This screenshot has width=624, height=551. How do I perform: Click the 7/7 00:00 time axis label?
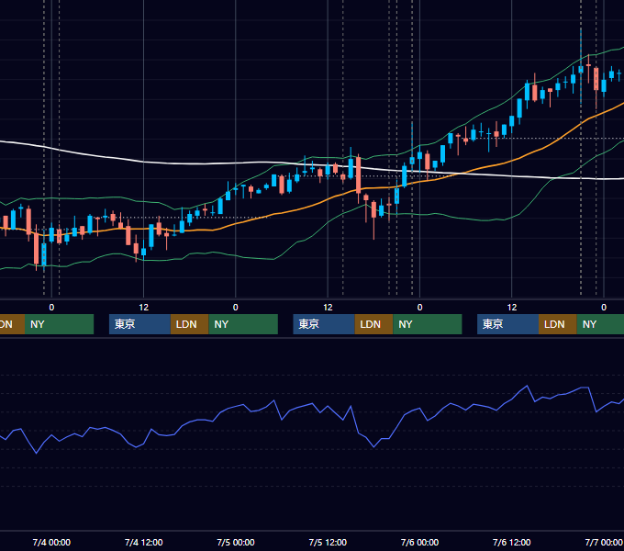pos(604,542)
